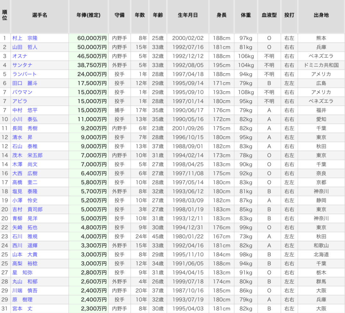Click the 血液型 column header

coord(269,15)
